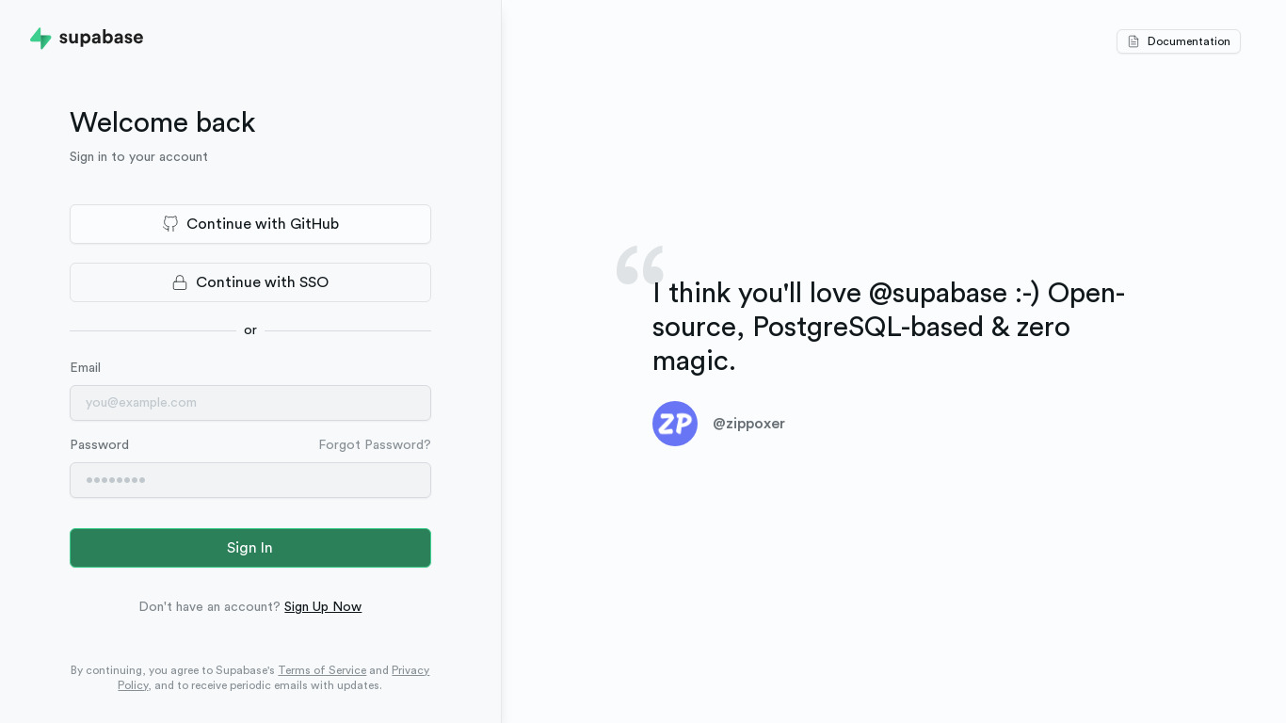The height and width of the screenshot is (723, 1286).
Task: Click the supabase wordmark text
Action: (x=101, y=38)
